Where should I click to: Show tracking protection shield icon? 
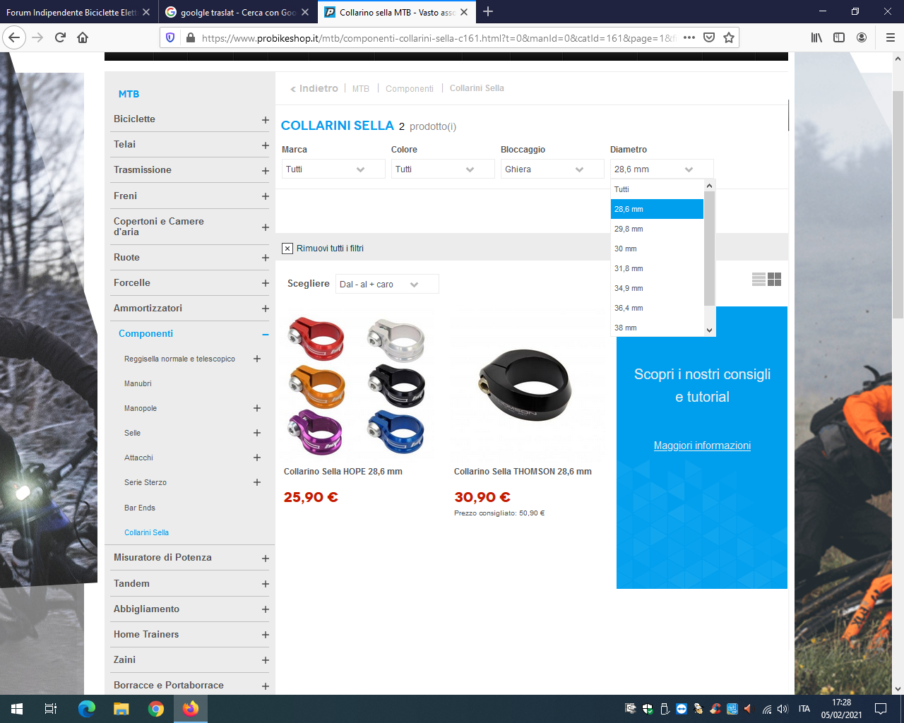pyautogui.click(x=170, y=37)
